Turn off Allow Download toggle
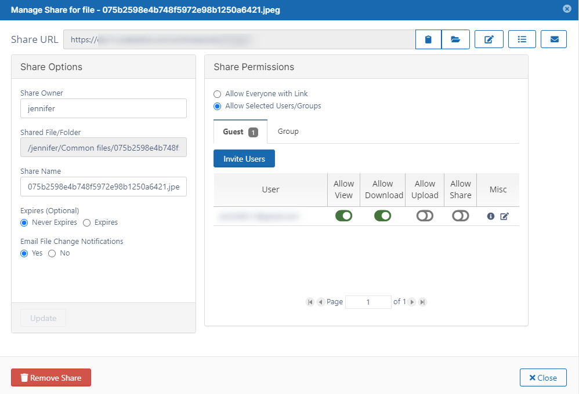Screen dimensions: 579x394 click(x=382, y=216)
